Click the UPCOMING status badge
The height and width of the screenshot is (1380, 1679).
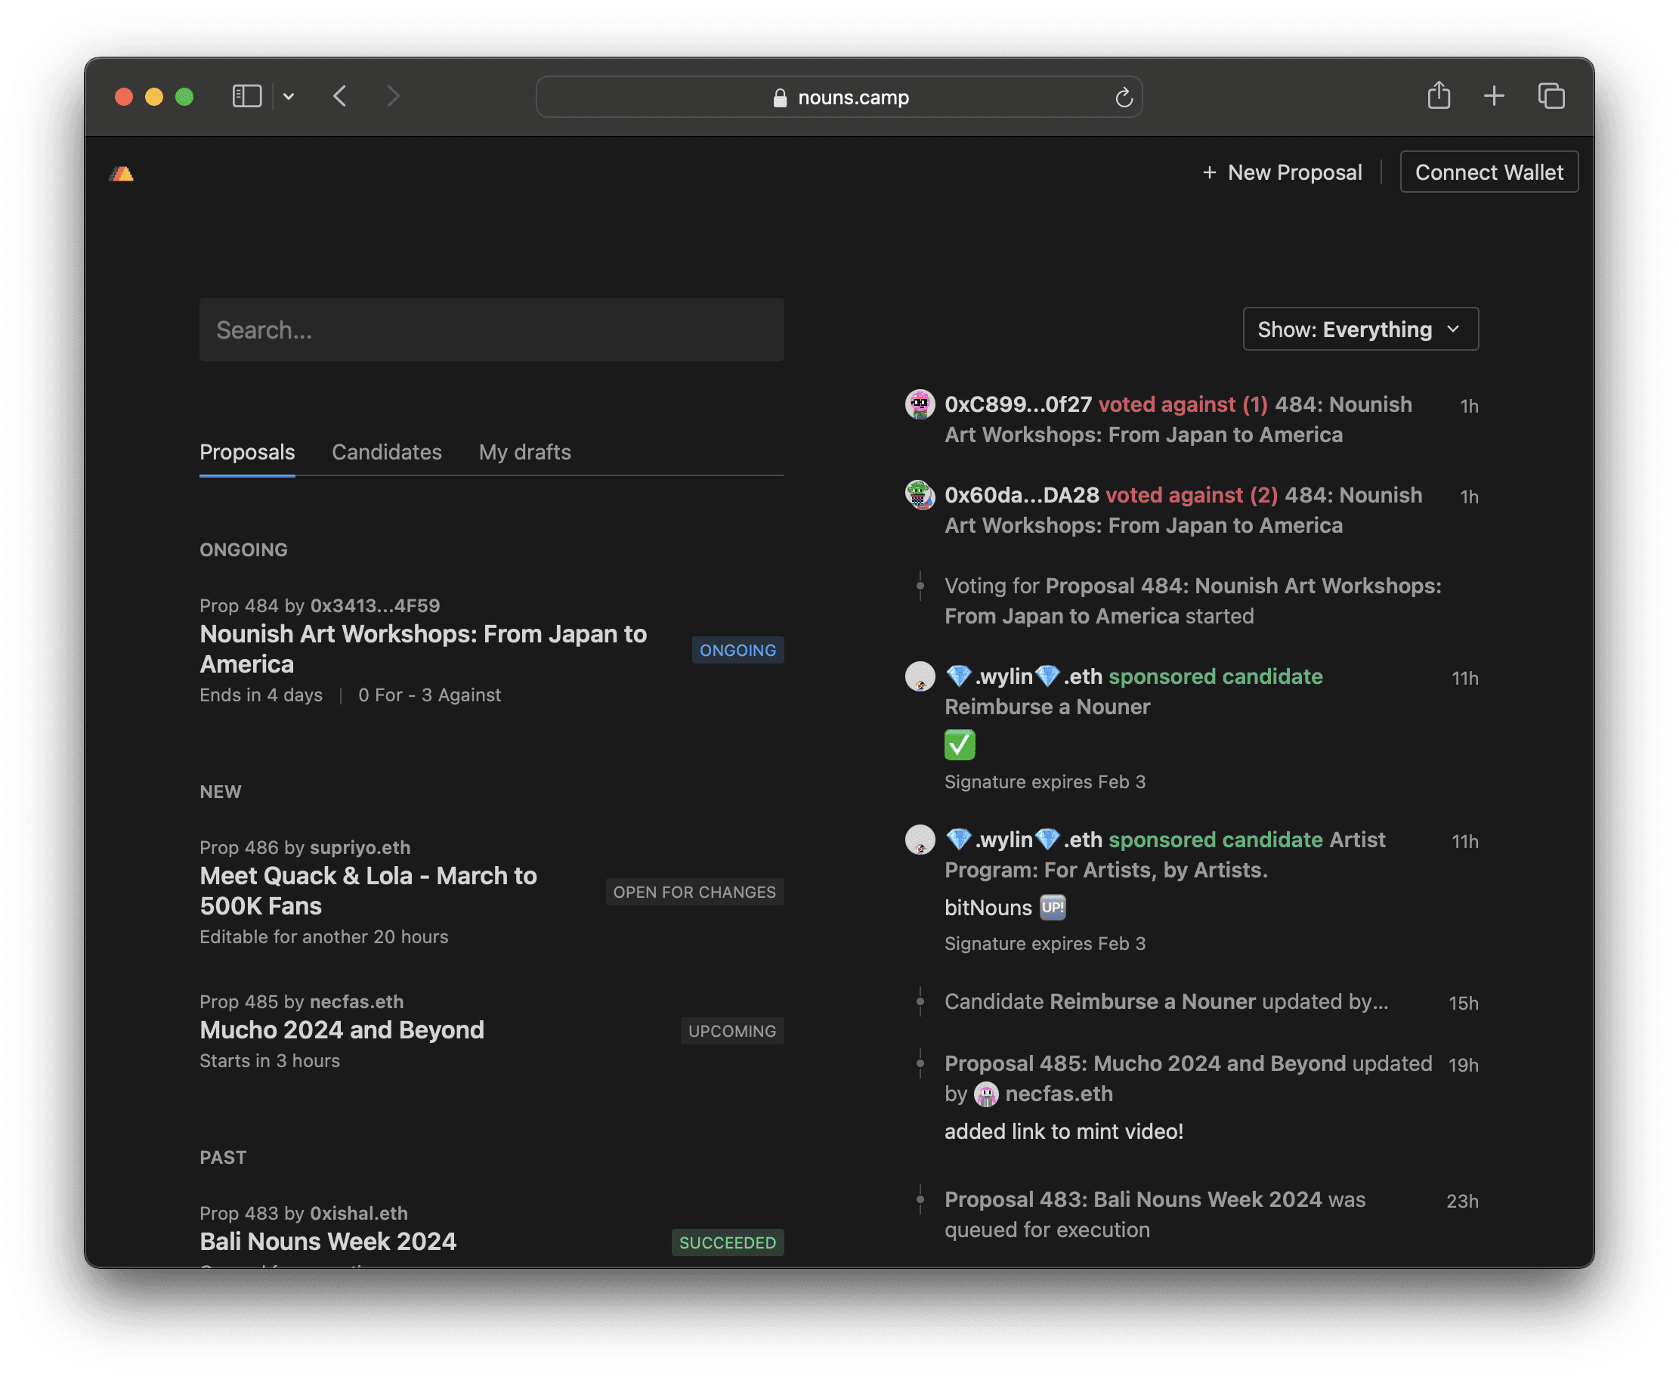732,1031
